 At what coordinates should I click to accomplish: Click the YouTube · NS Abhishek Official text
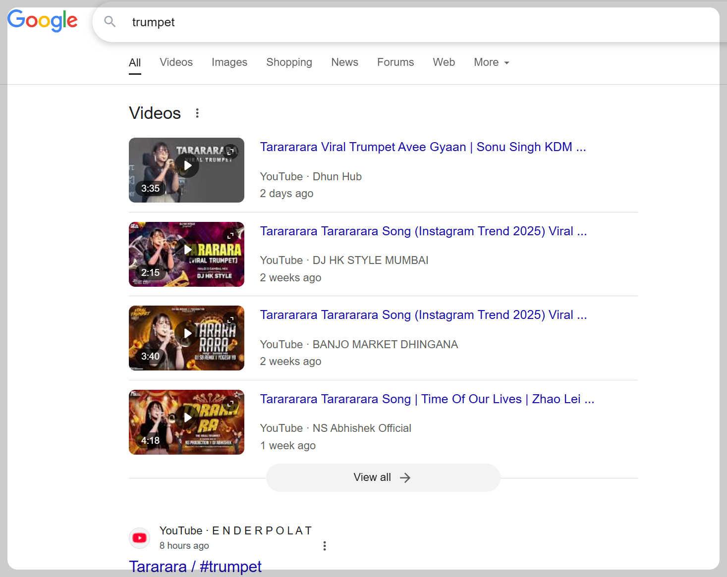[x=336, y=428]
